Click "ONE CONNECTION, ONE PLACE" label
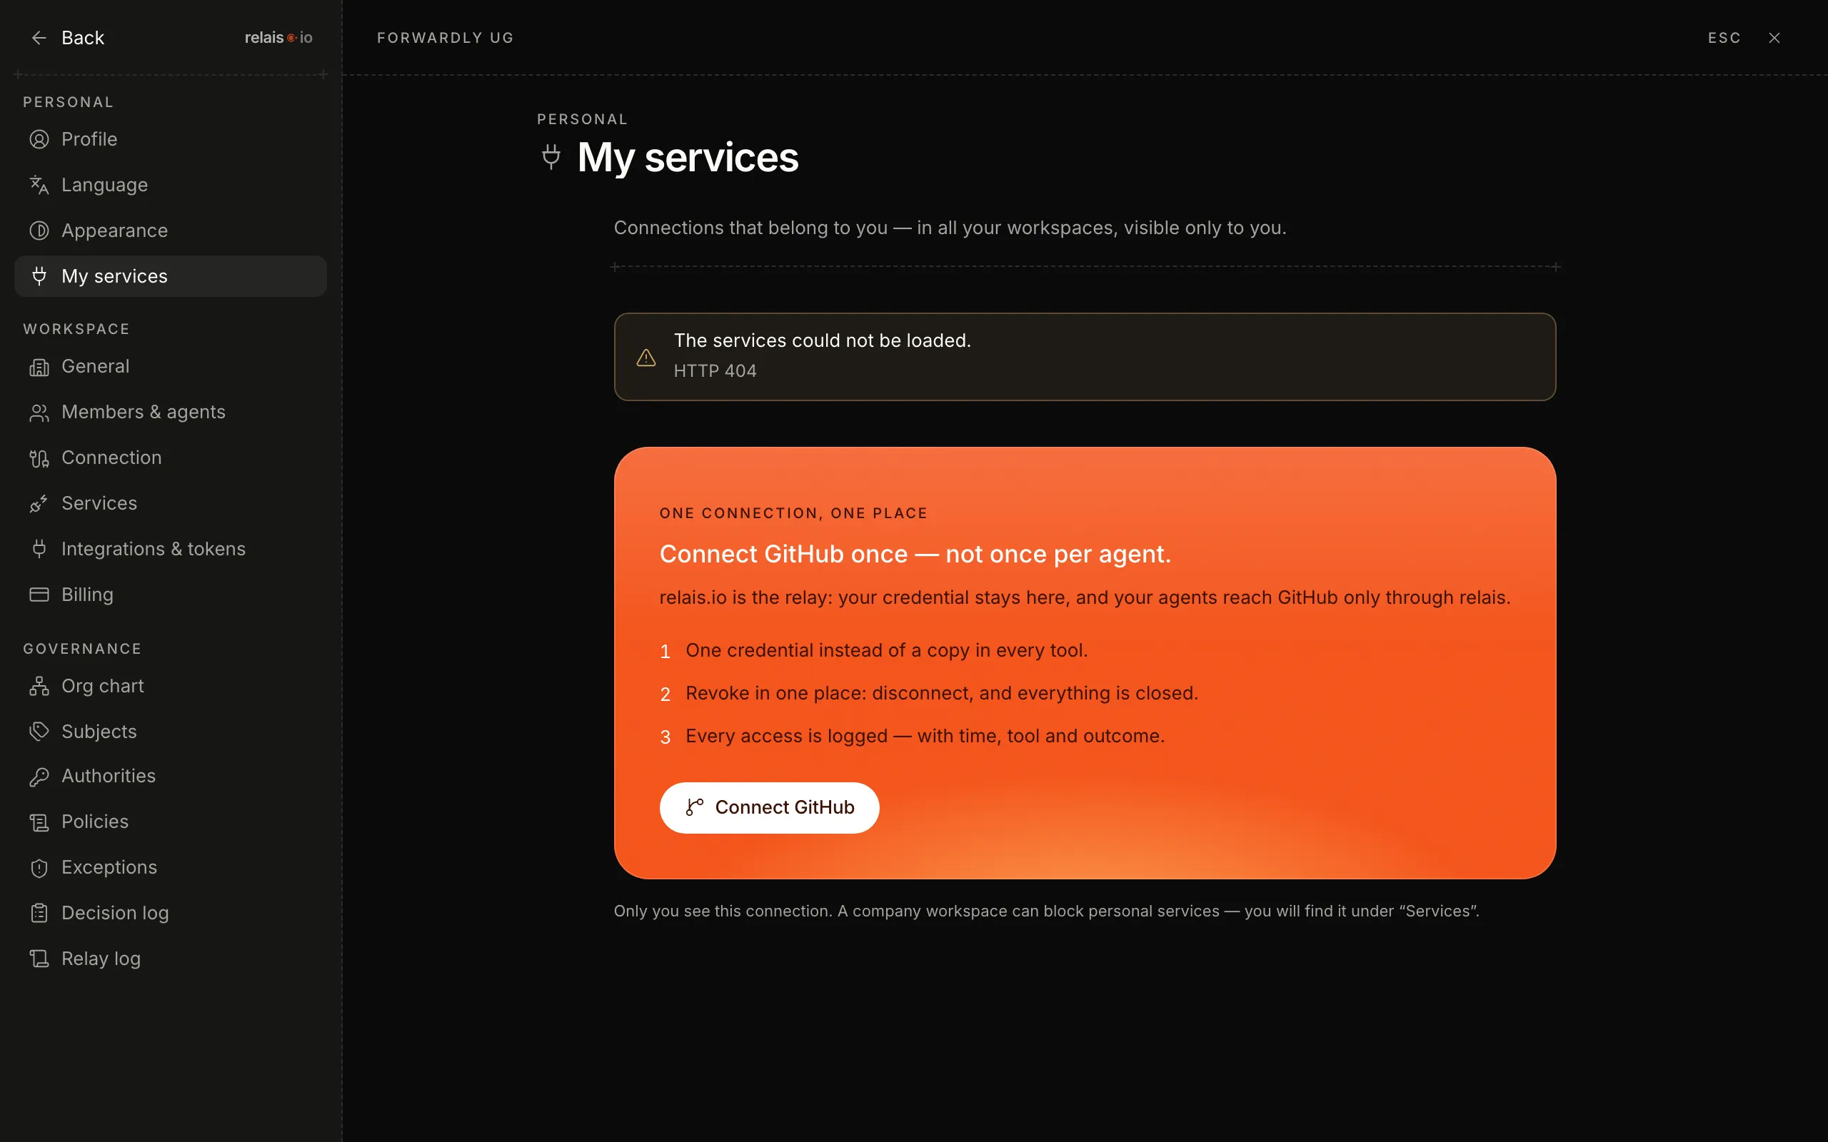This screenshot has height=1142, width=1828. [793, 513]
